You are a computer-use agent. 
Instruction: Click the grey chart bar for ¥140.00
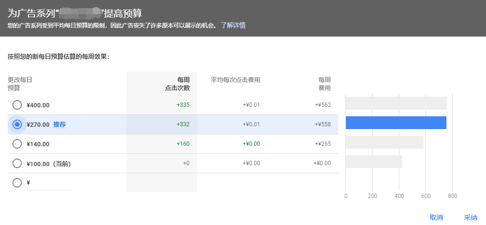point(385,142)
